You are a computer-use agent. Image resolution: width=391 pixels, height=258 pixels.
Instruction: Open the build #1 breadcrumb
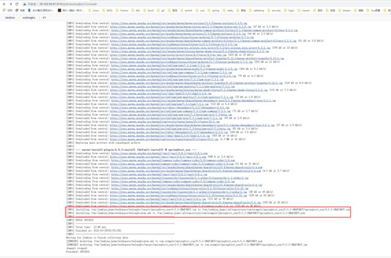click(44, 17)
